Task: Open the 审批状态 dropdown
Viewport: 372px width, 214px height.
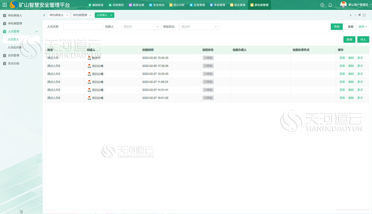Action: point(199,26)
